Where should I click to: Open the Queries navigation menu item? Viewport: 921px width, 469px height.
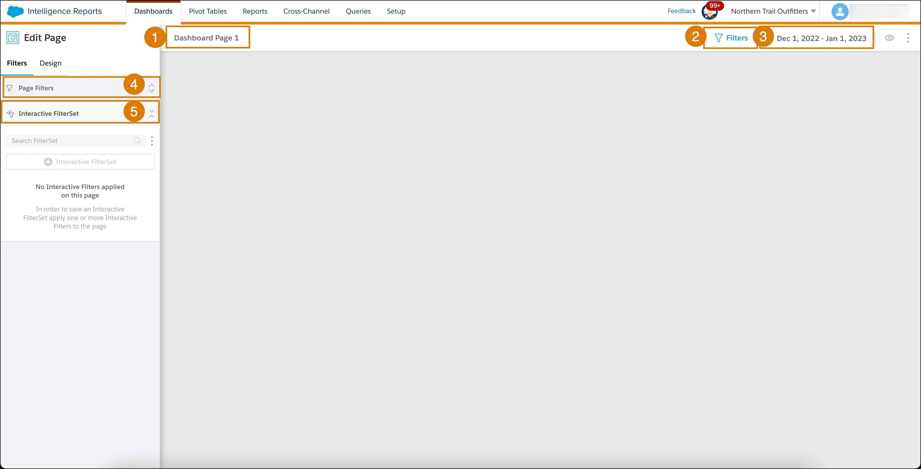[x=358, y=11]
